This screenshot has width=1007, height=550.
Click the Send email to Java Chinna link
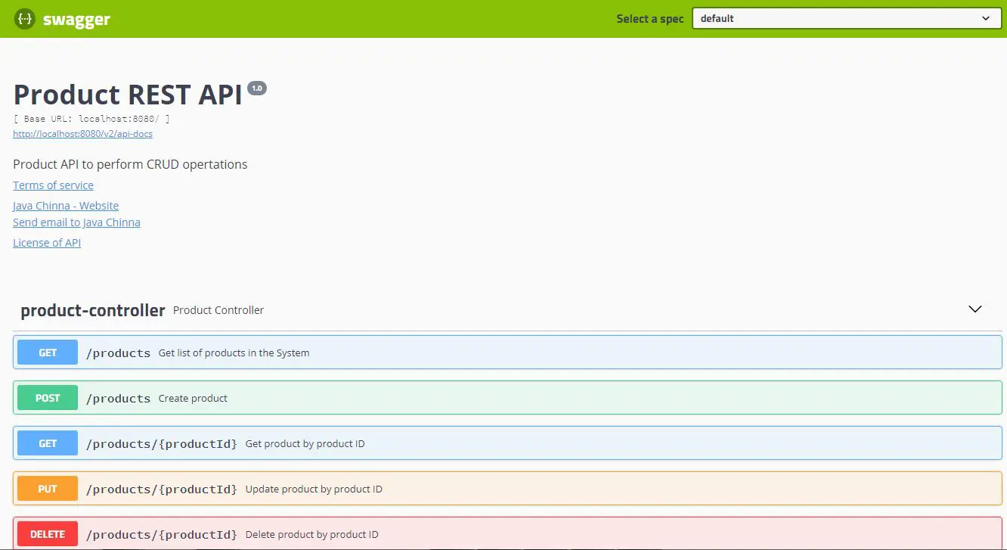pos(76,222)
